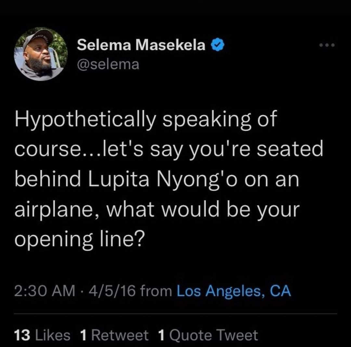Open the @selema handle link
This screenshot has width=351, height=347.
[108, 64]
